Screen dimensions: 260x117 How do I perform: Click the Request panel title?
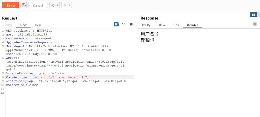(10, 18)
